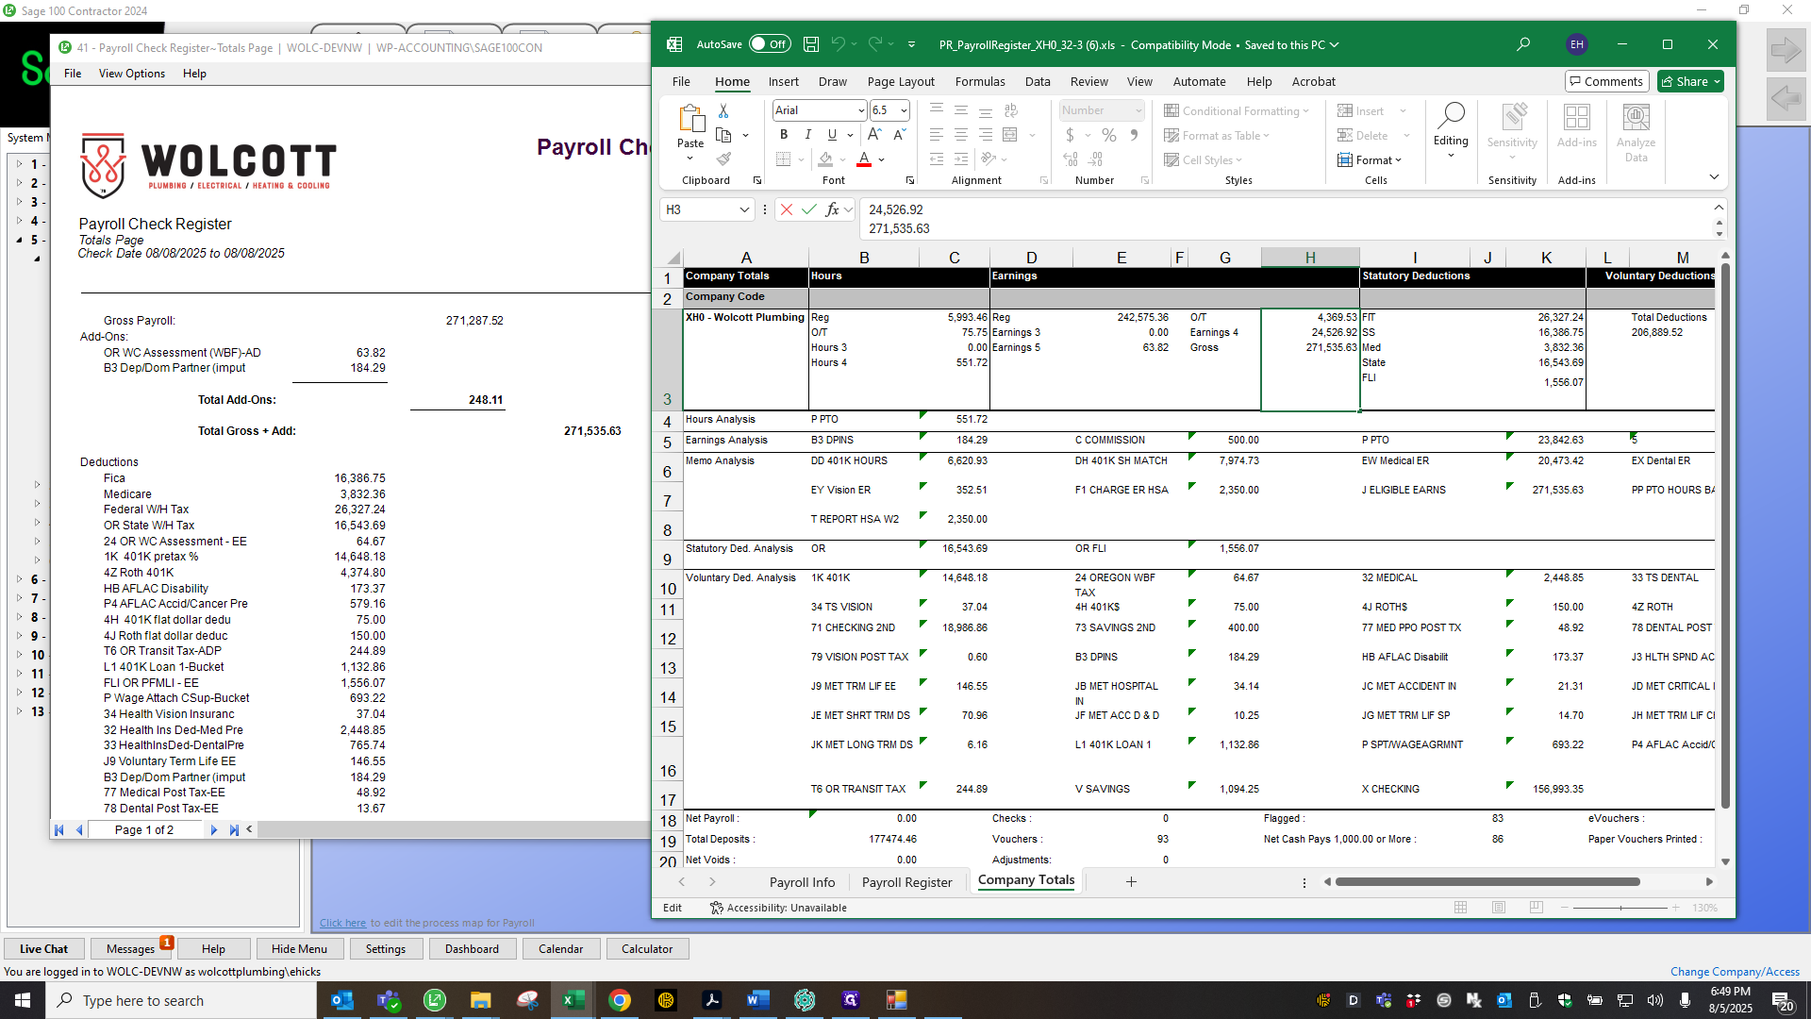
Task: Click the Cut scissors icon
Action: [x=723, y=111]
